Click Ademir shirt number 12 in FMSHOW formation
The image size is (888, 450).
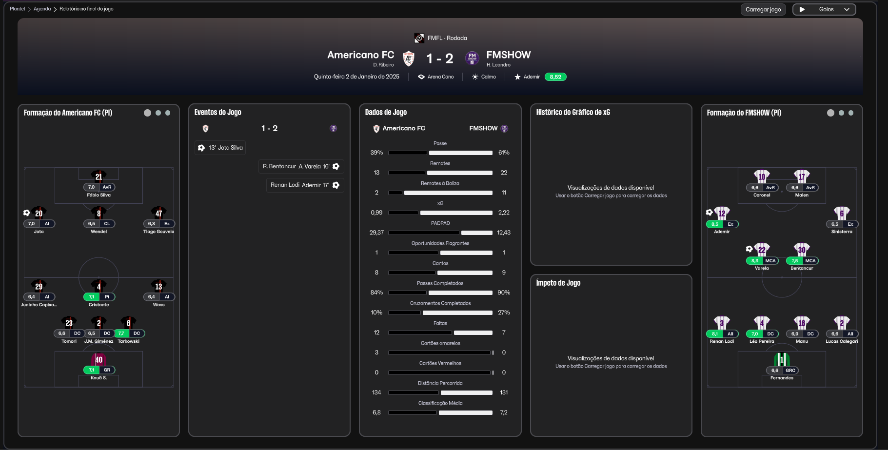click(x=722, y=213)
